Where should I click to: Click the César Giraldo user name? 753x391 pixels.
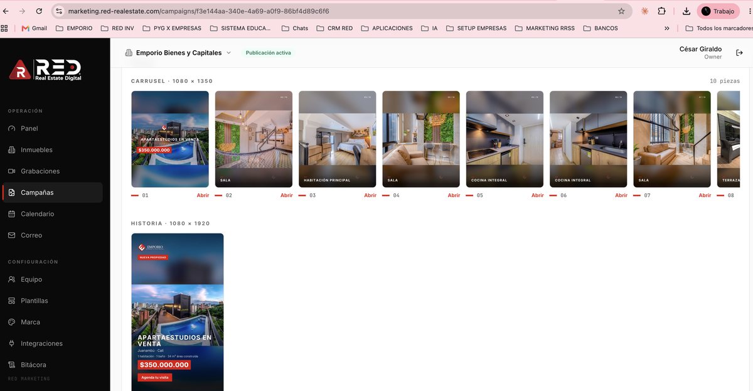point(700,49)
